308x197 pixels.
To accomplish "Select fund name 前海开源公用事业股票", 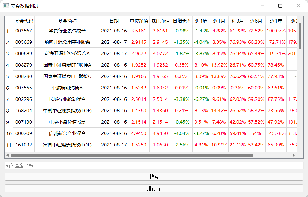I will pyautogui.click(x=67, y=42).
